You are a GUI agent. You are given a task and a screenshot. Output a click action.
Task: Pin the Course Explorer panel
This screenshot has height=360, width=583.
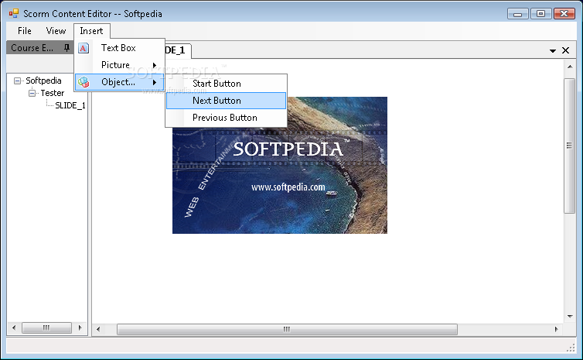[66, 48]
